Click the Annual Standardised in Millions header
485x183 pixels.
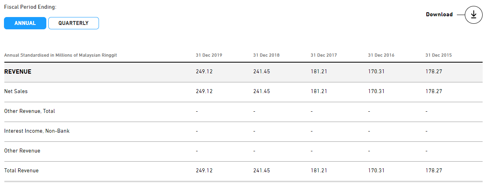[x=61, y=55]
